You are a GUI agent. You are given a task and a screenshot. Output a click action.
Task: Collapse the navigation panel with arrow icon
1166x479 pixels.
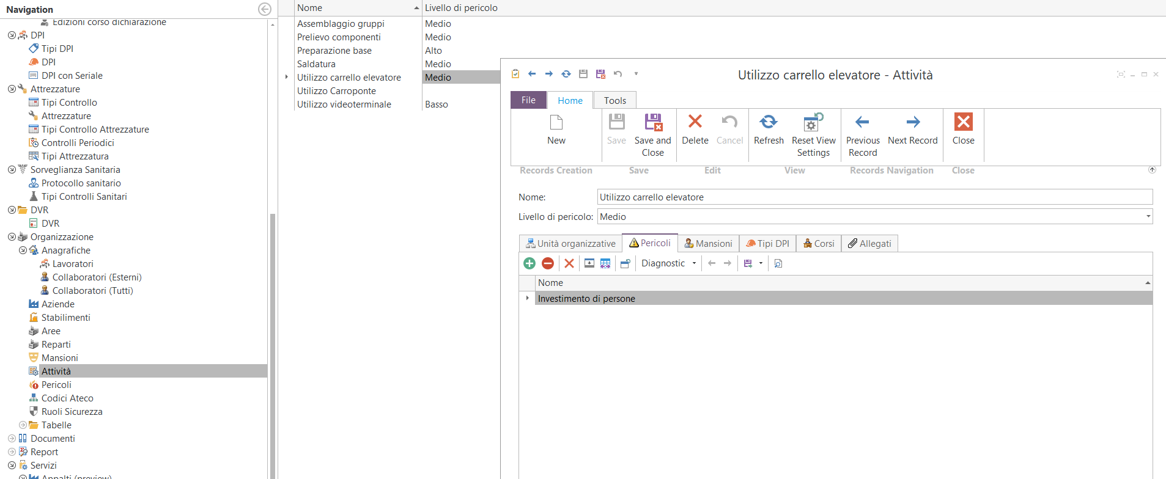pyautogui.click(x=265, y=9)
